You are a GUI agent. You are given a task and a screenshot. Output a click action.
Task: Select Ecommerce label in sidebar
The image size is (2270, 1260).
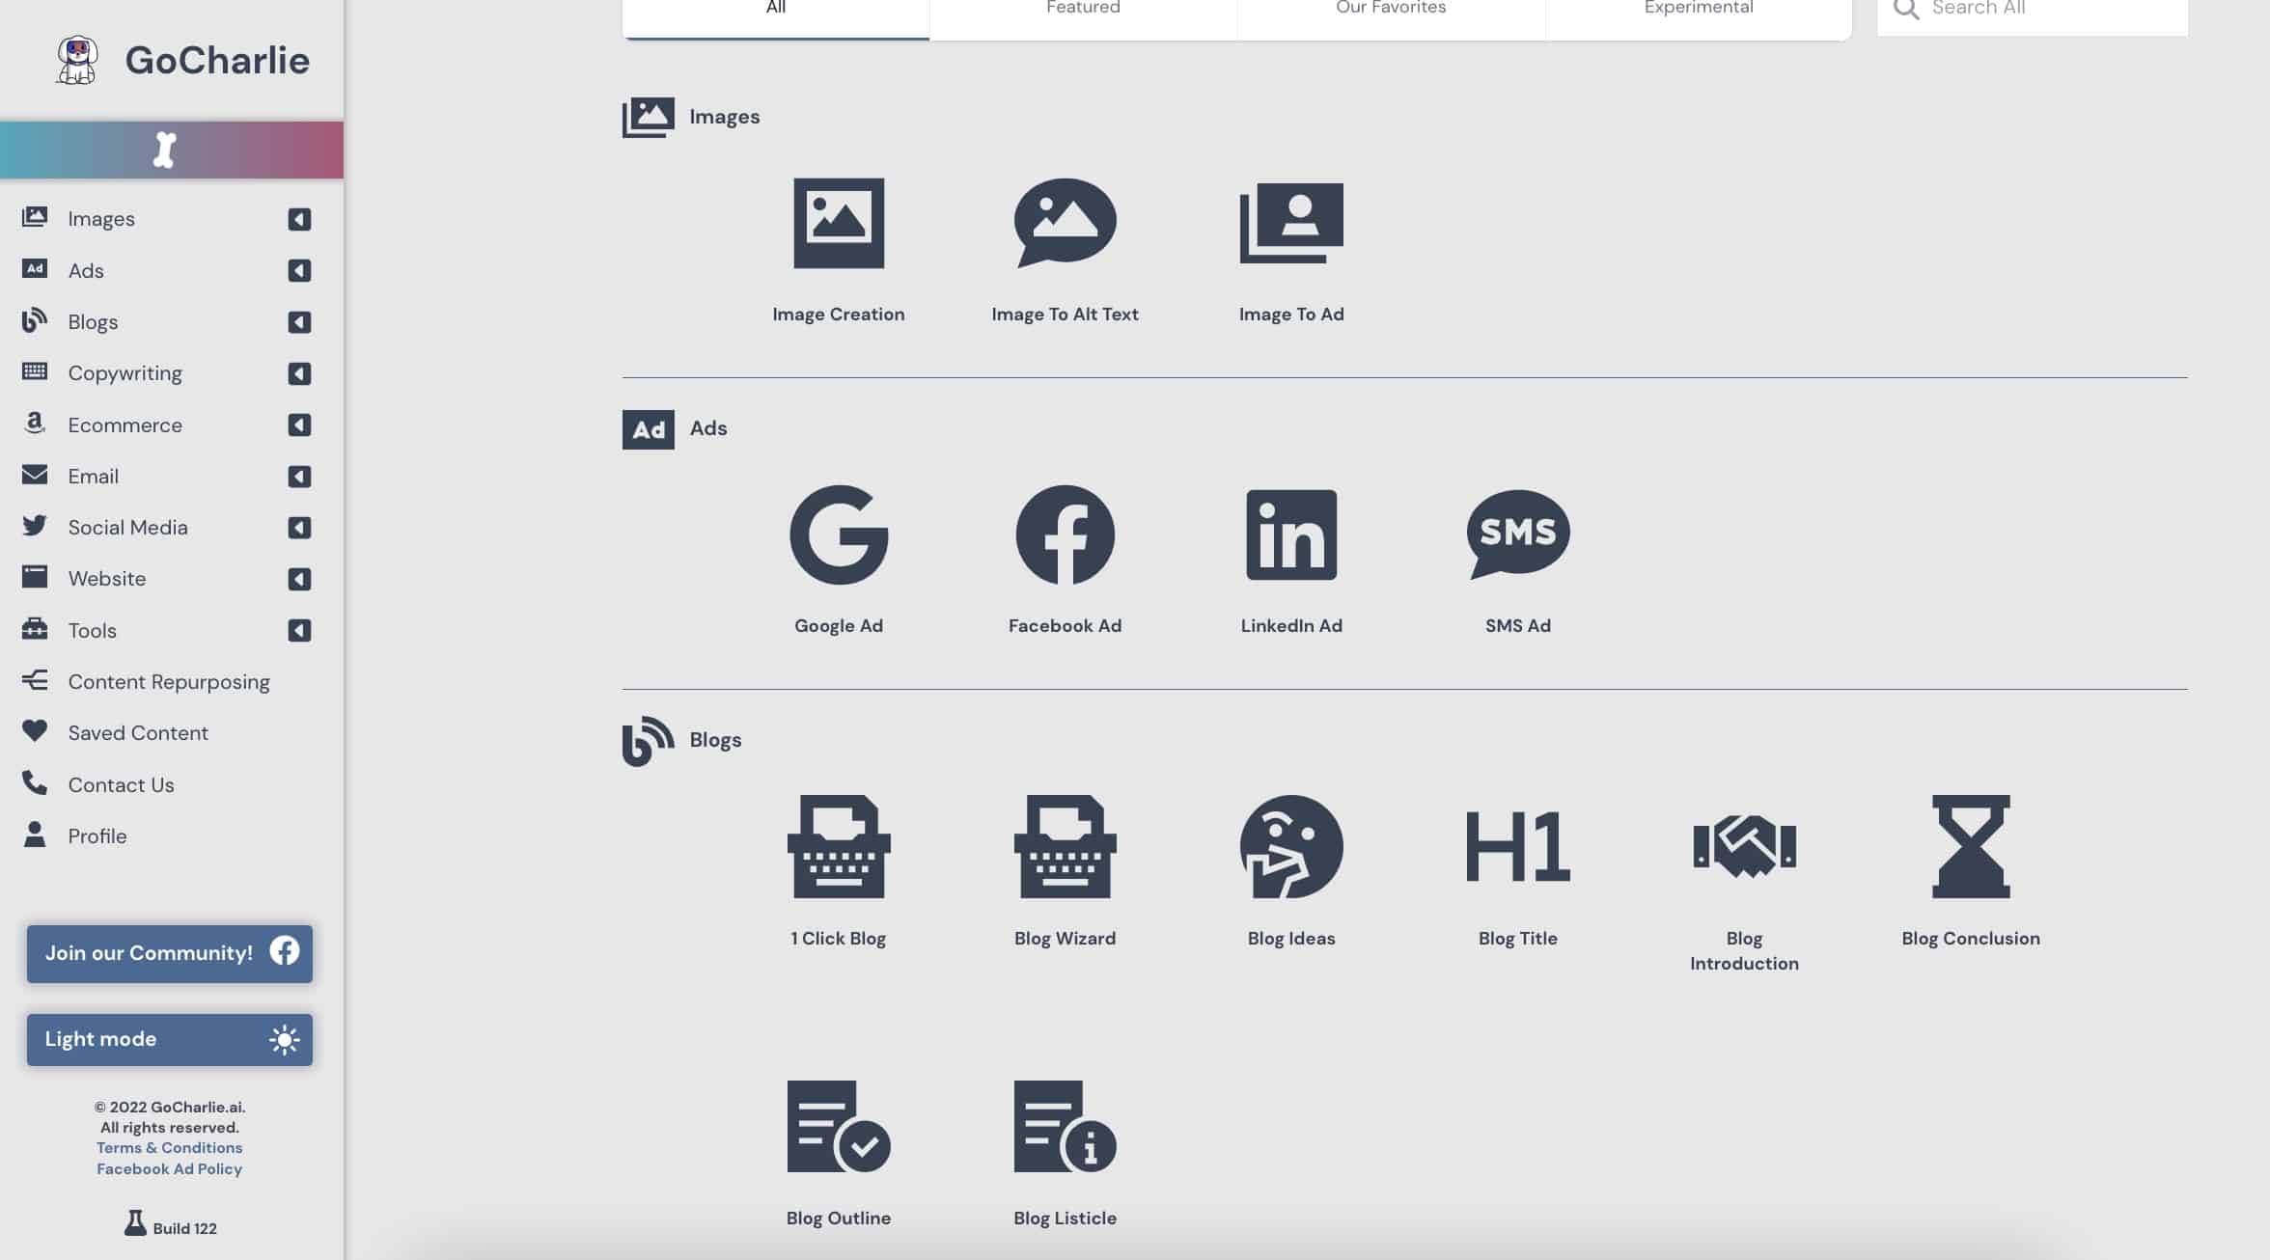coord(125,425)
